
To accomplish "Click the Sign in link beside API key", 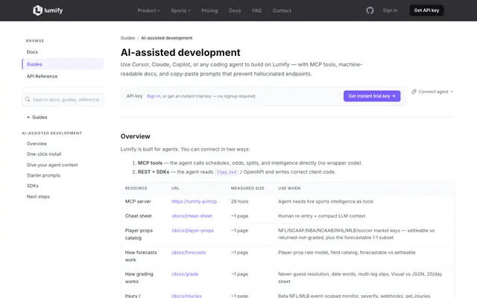I will coord(154,96).
